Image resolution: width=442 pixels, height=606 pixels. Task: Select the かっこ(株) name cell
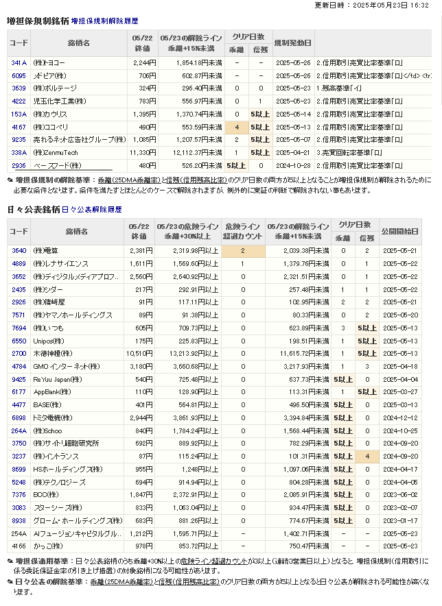point(77,546)
